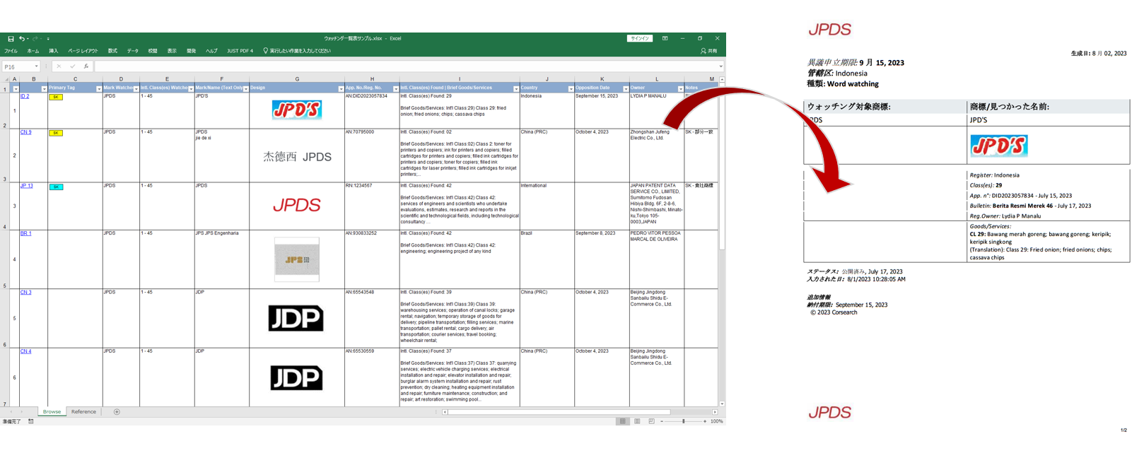Open the App. No./Reg. No. filter dropdown

click(395, 89)
